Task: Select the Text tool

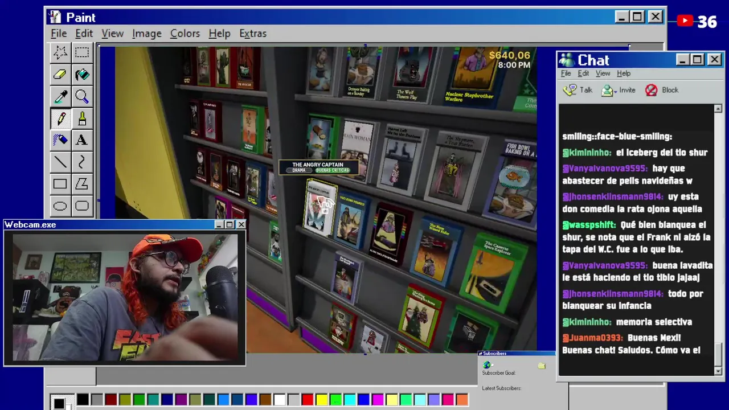Action: [x=82, y=140]
